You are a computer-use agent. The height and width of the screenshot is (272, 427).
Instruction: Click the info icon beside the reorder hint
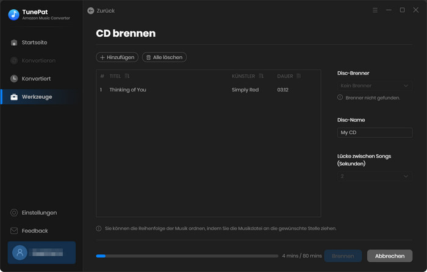[x=99, y=229]
